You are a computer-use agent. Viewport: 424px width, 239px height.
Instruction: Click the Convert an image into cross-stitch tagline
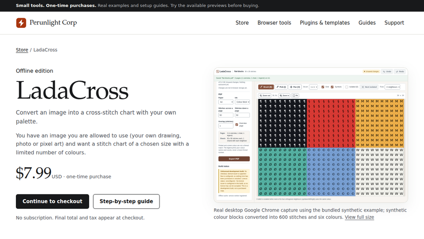click(96, 117)
